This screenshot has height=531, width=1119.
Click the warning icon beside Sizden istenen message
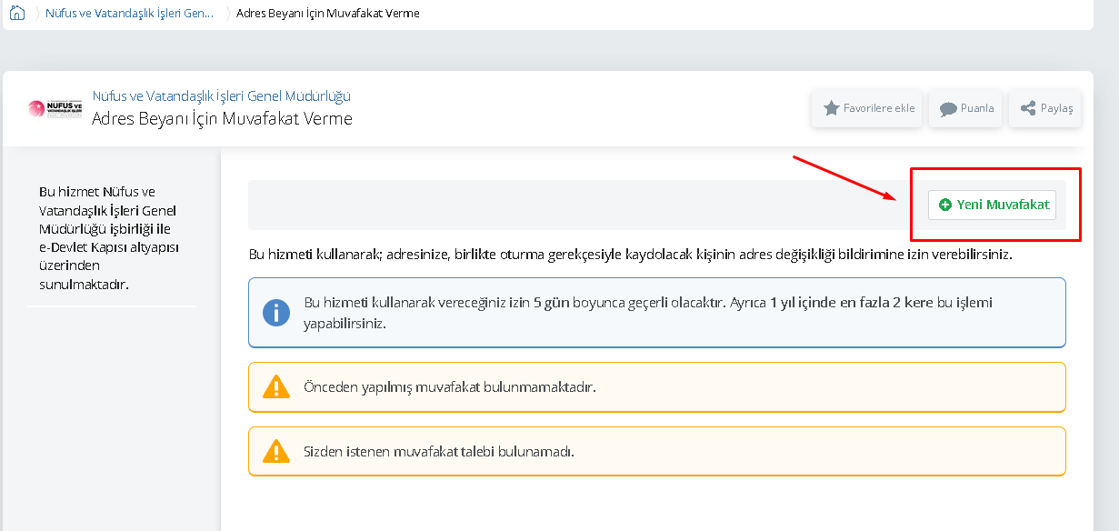point(276,451)
